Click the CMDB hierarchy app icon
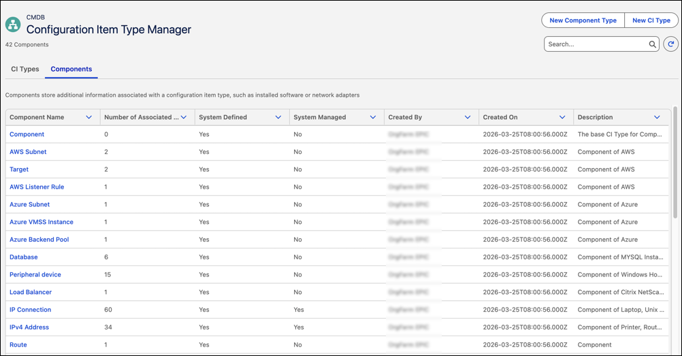 pyautogui.click(x=13, y=25)
